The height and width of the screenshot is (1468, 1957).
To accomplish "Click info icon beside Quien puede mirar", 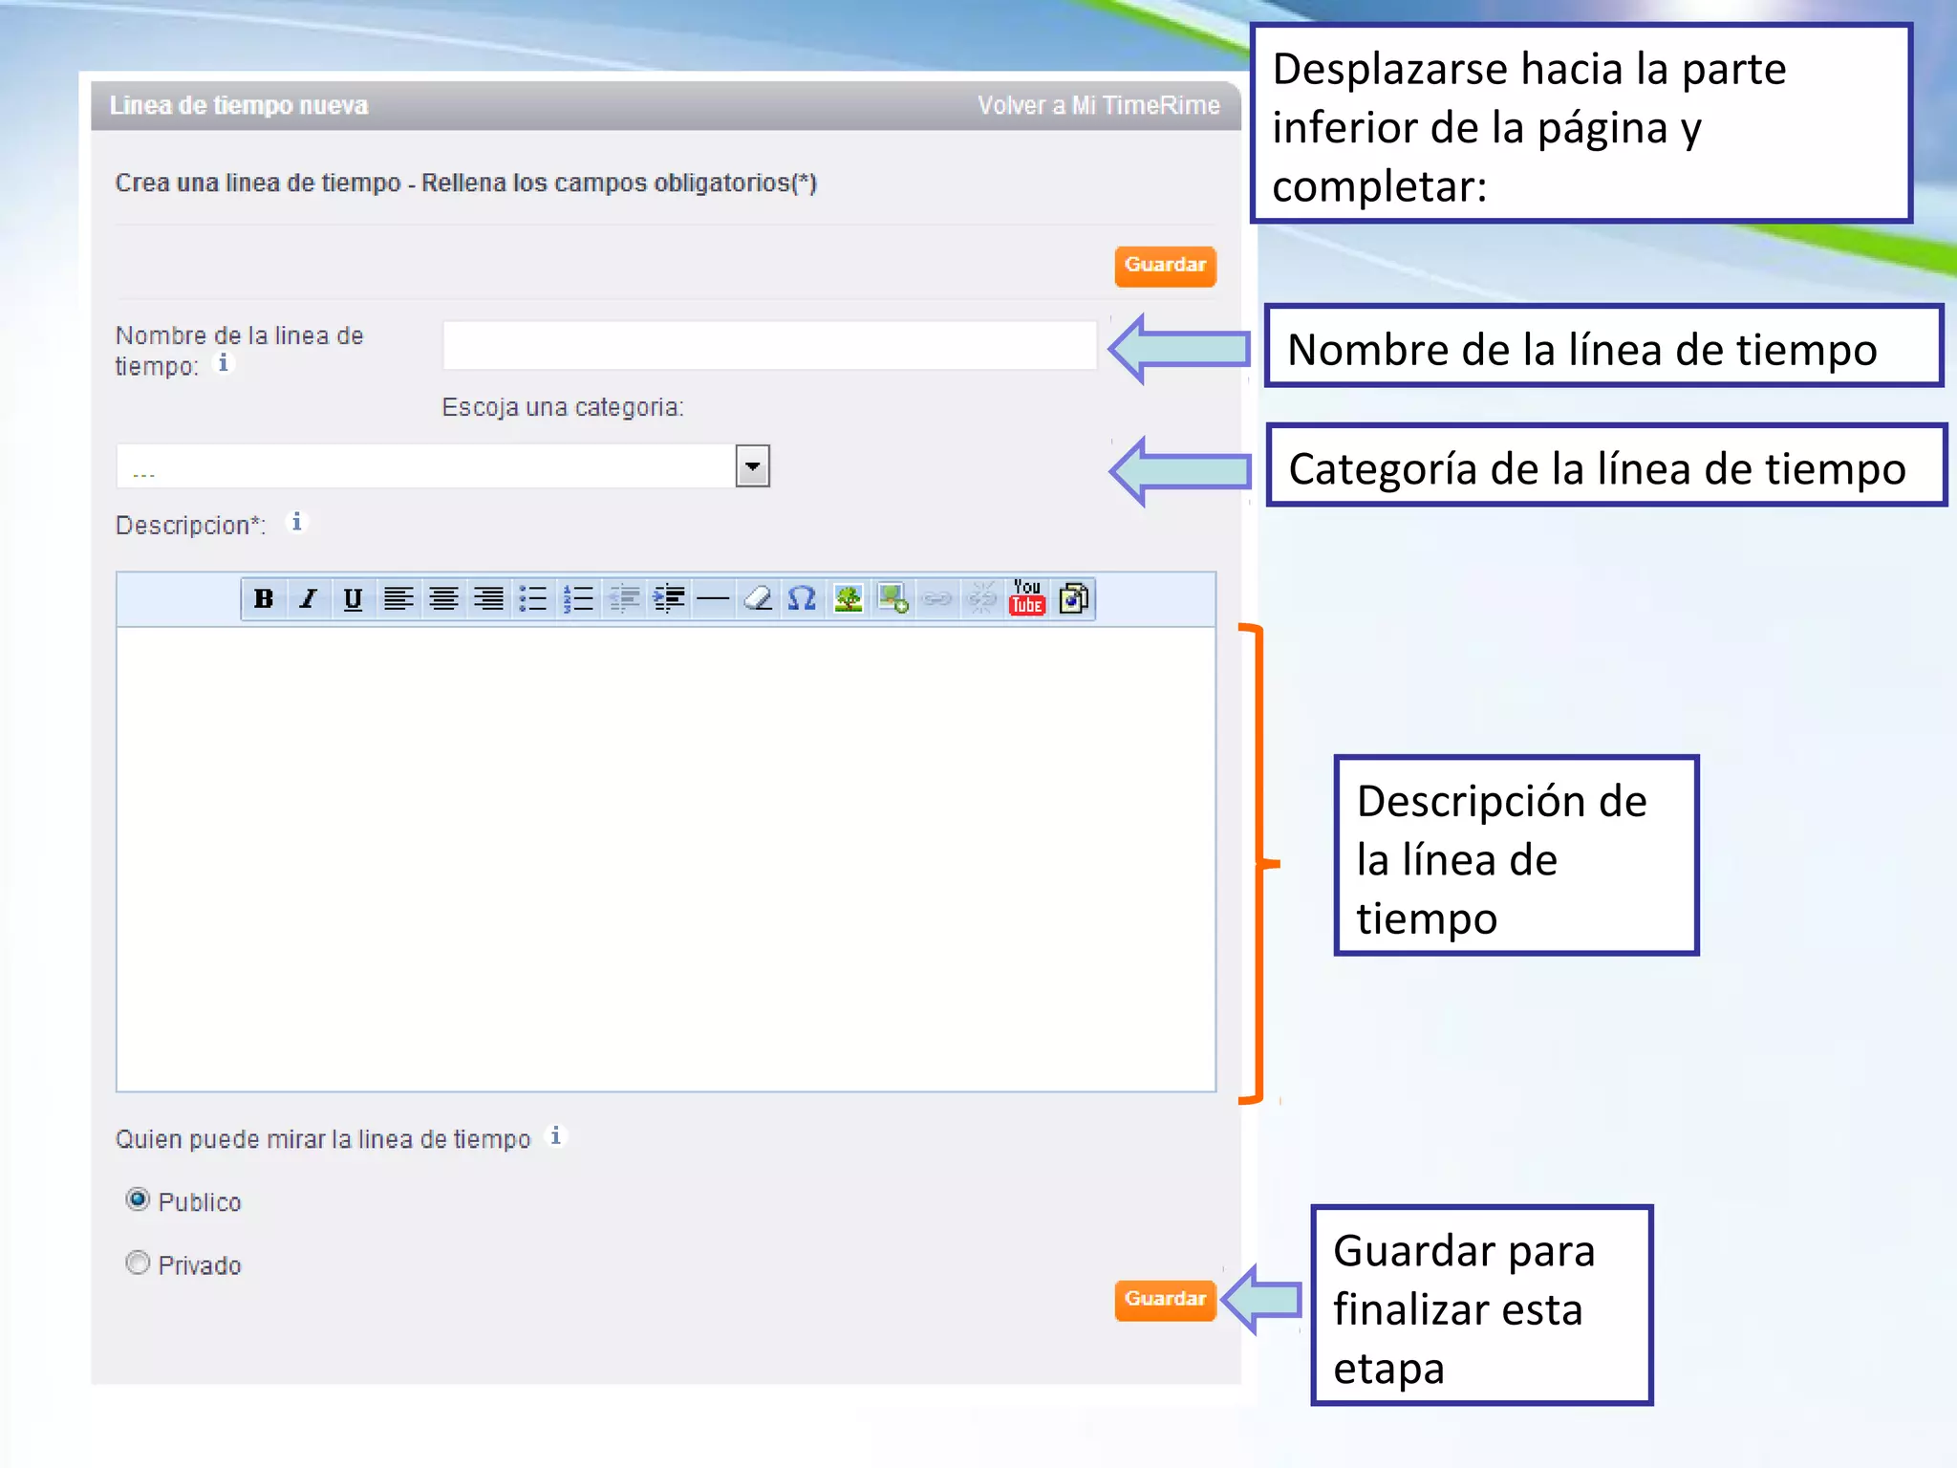I will pos(556,1136).
